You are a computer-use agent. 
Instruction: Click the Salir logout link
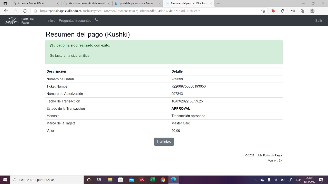(319, 21)
